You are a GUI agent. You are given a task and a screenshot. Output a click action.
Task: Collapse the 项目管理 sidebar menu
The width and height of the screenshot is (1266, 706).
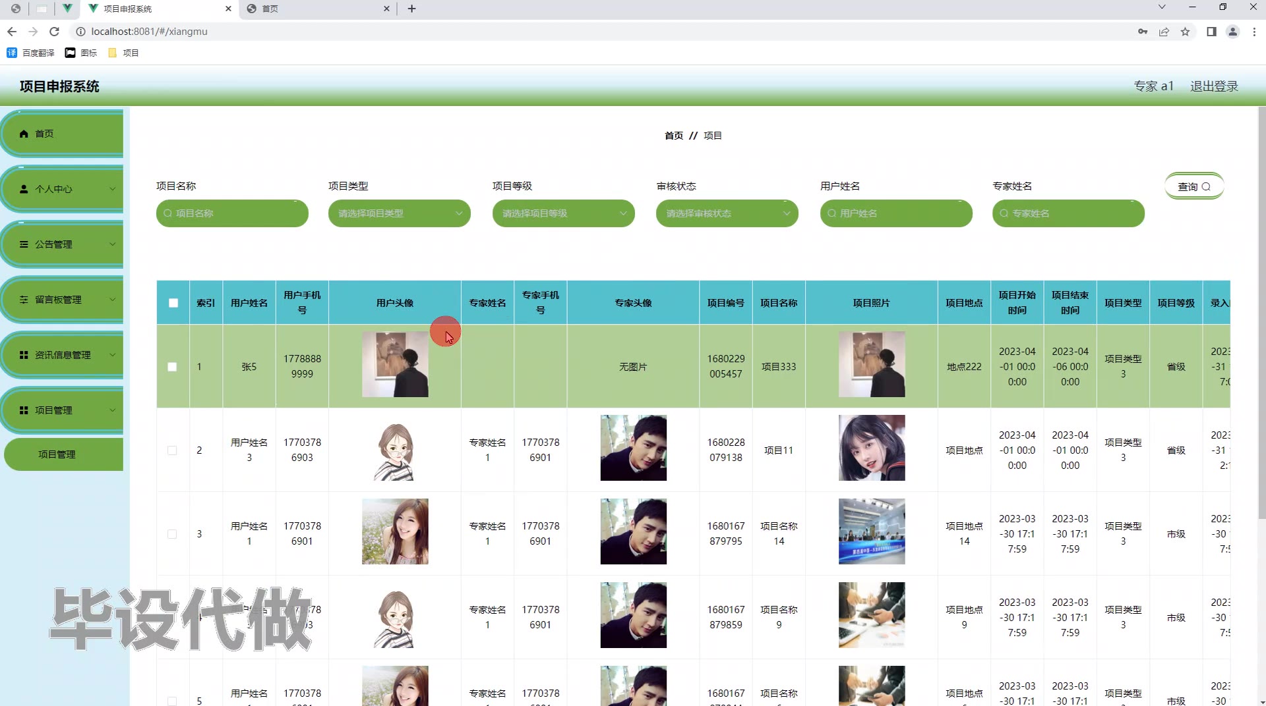62,410
